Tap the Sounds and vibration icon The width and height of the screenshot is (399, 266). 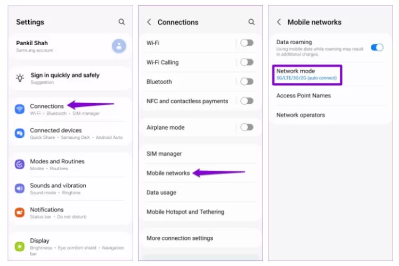coord(20,188)
